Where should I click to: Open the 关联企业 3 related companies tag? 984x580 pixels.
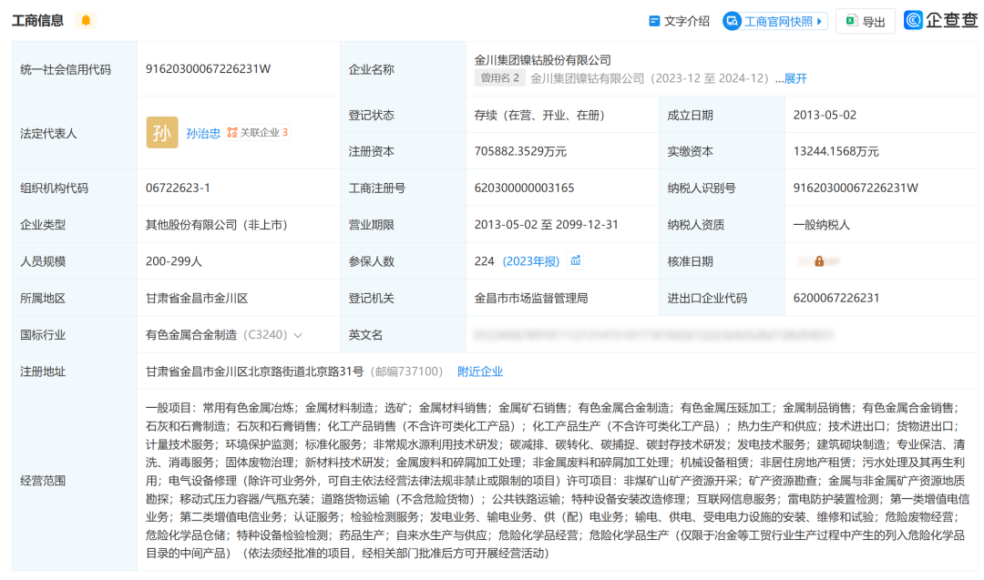tap(258, 132)
